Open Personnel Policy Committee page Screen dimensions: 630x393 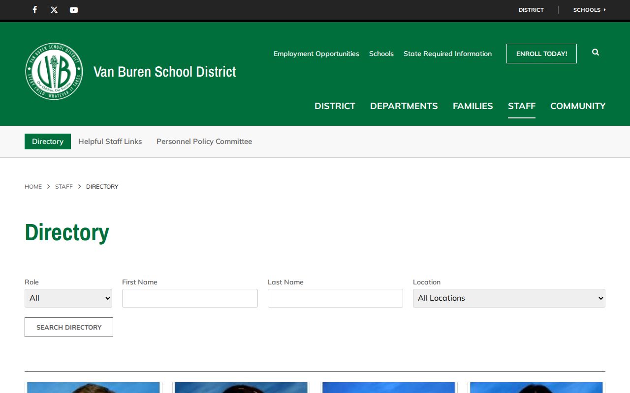pos(204,141)
